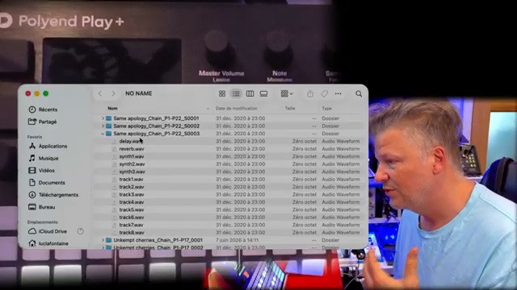Select the Unkempt cherries_Chain_P1-P17_0001 folder name

click(158, 240)
